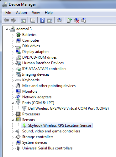Image resolution: width=116 pixels, height=157 pixels.
Task: Open the File menu
Action: pos(8,13)
